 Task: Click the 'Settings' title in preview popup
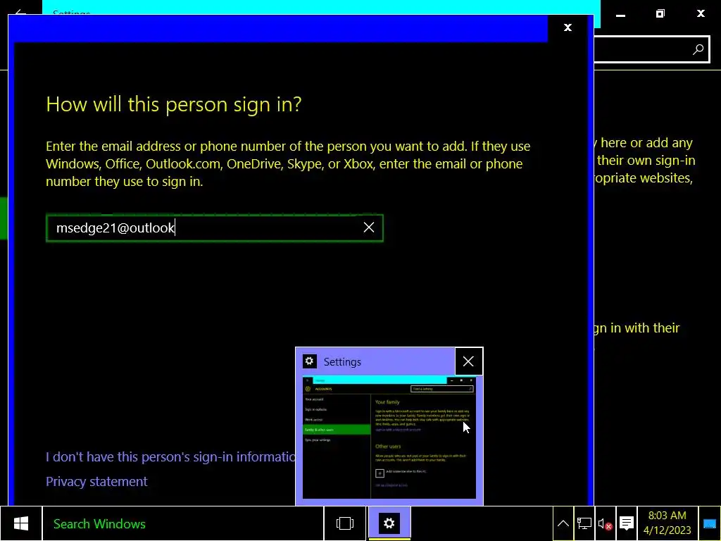click(x=342, y=362)
